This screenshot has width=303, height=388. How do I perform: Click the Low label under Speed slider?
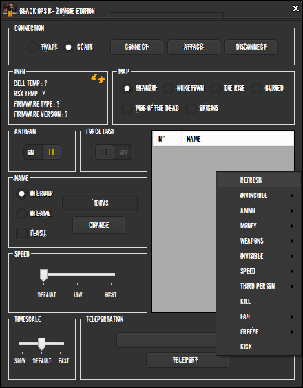[78, 295]
